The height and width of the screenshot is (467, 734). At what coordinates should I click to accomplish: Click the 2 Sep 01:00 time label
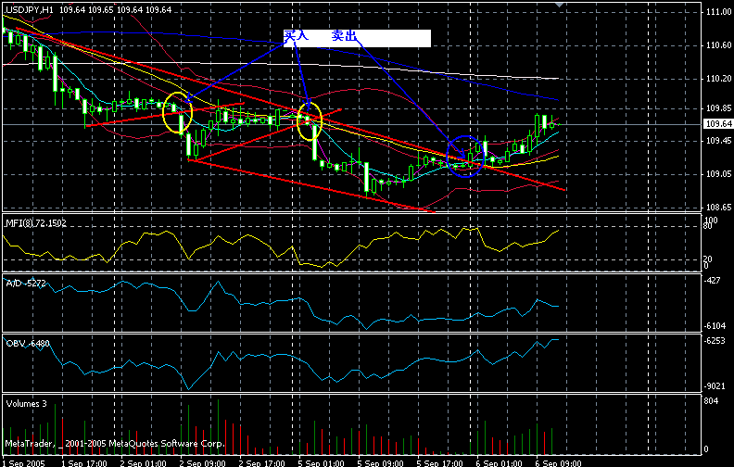pos(144,463)
